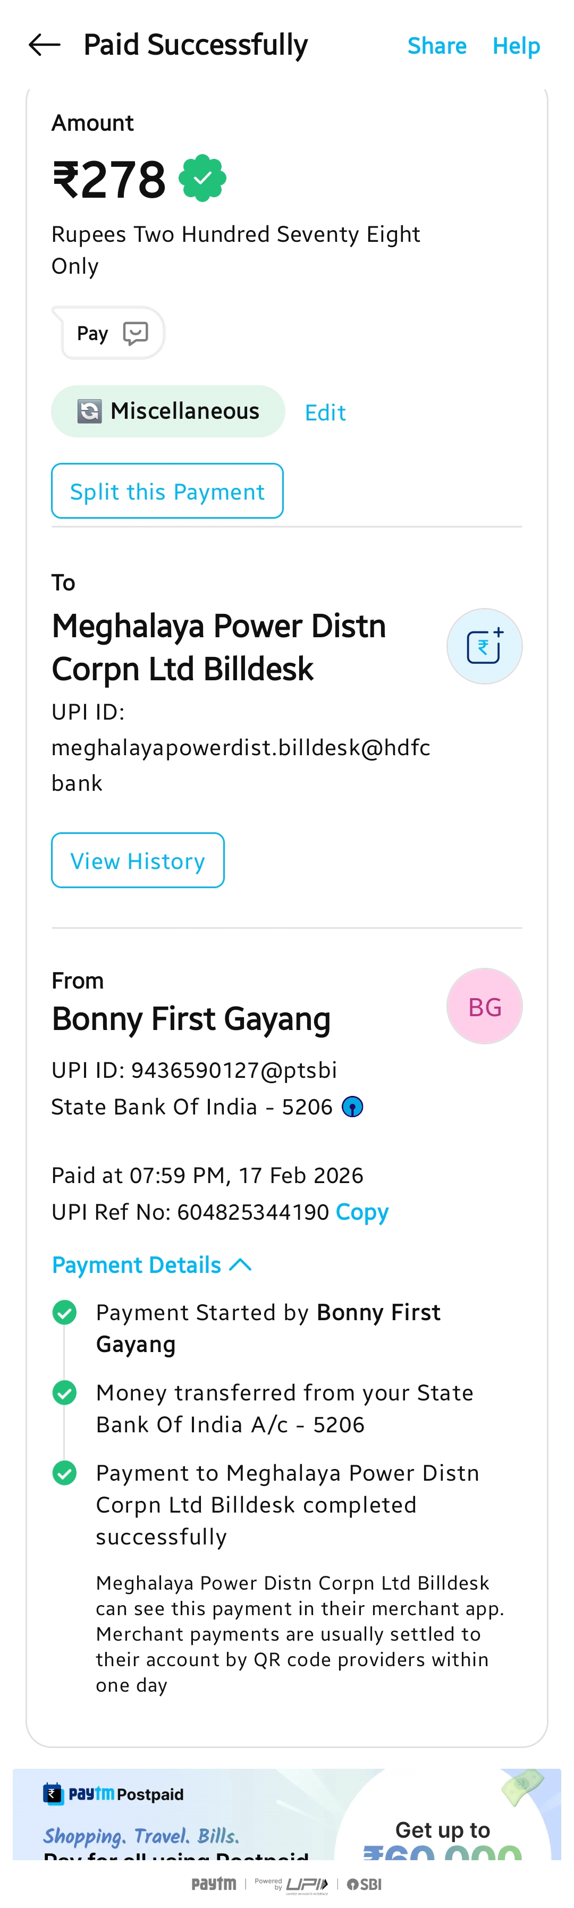Tap the Money transferred green check

64,1392
